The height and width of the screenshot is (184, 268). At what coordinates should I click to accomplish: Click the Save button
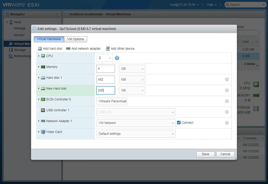205,154
